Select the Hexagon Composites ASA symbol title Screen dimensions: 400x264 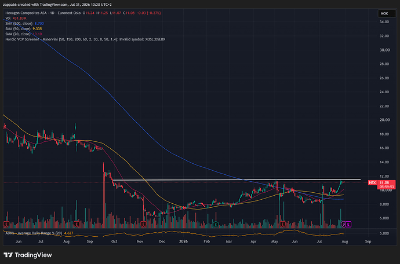[43, 13]
